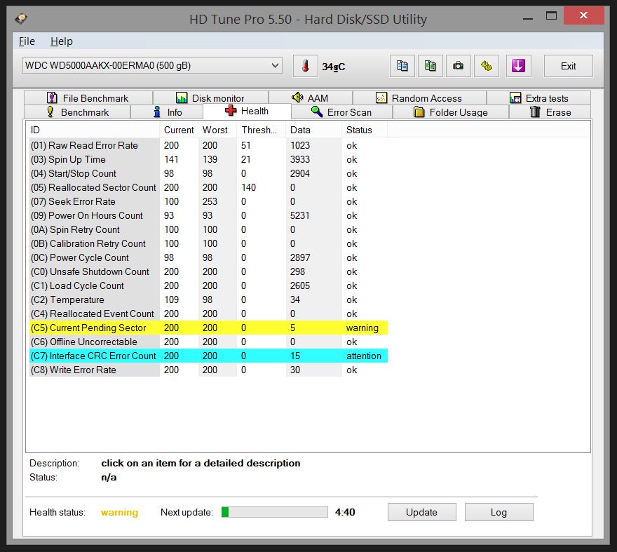
Task: Select the Interface CRC Error Count row
Action: tap(208, 356)
